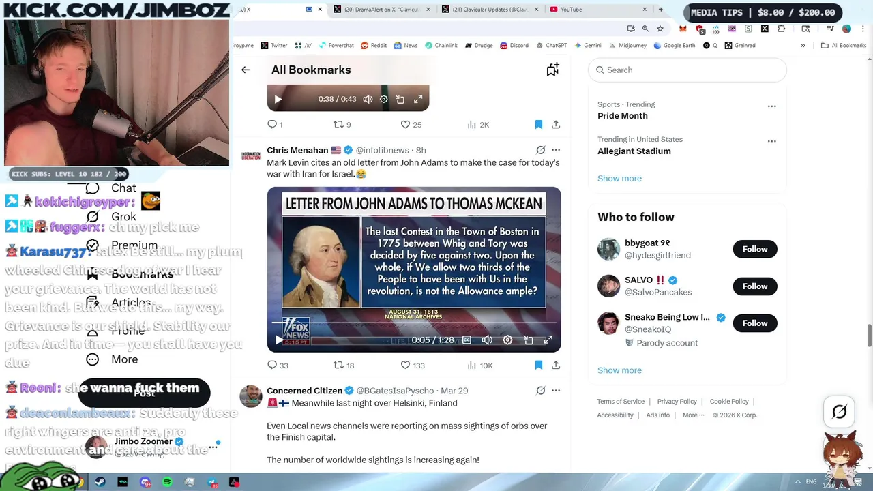
Task: Toggle captions on the Fox News video
Action: (467, 340)
